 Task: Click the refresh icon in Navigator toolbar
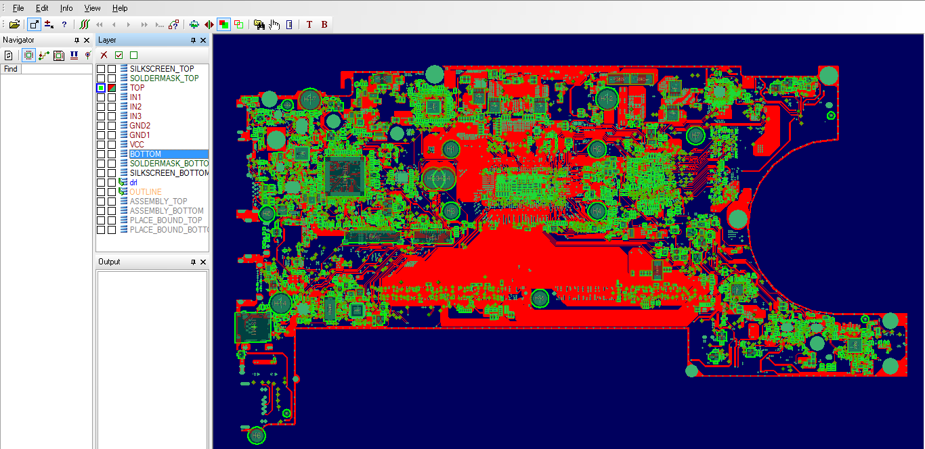[9, 55]
